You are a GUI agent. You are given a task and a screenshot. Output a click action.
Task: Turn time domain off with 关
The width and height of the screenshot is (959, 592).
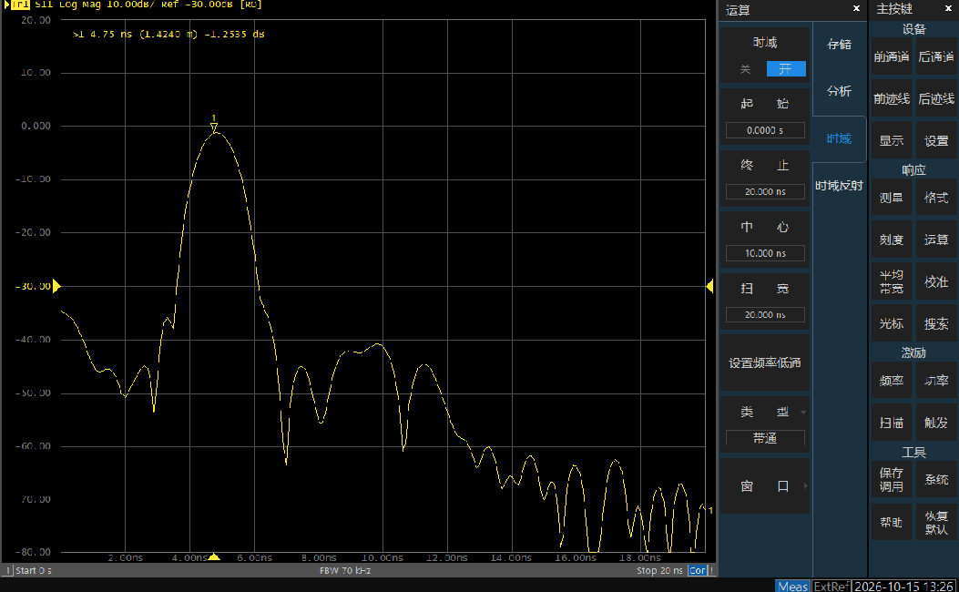745,69
